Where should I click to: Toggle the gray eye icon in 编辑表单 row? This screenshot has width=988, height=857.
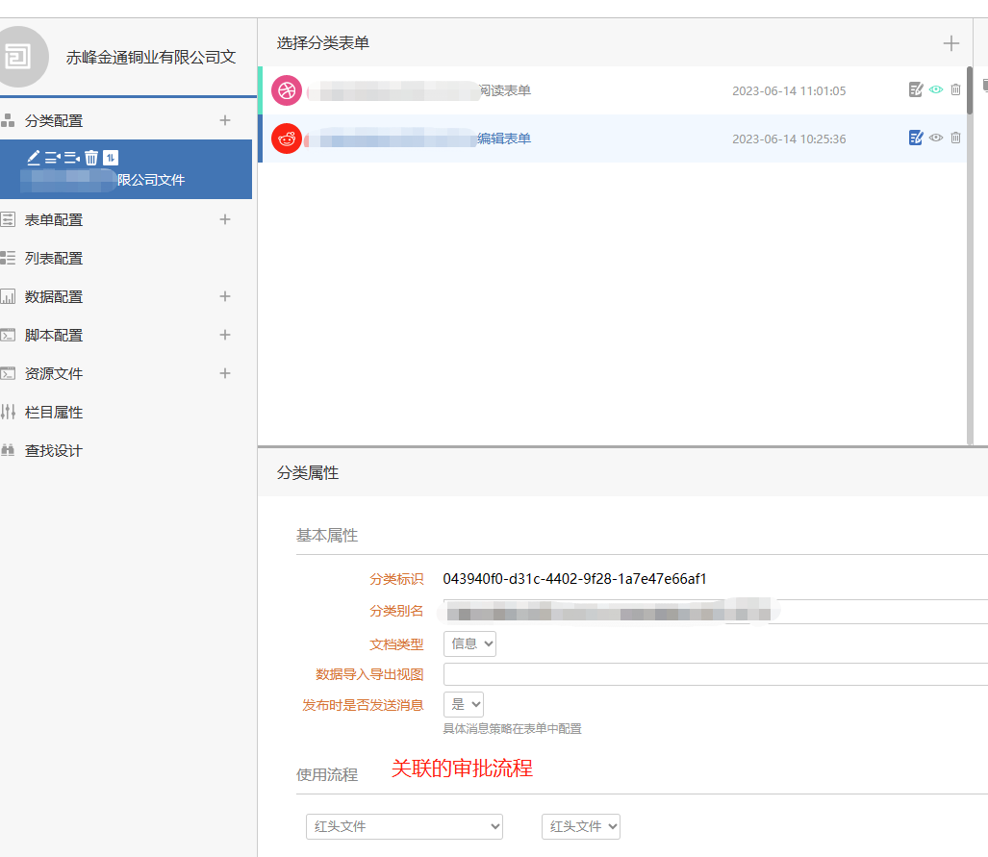[935, 139]
